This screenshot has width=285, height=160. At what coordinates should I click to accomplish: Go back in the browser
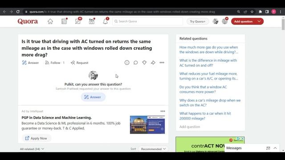[x=4, y=12]
